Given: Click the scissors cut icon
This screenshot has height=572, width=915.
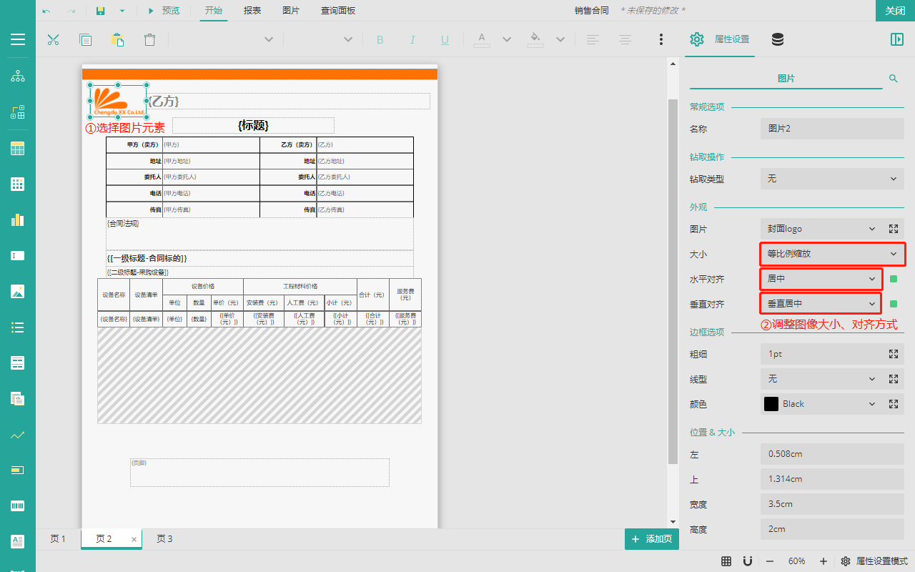Looking at the screenshot, I should click(53, 39).
